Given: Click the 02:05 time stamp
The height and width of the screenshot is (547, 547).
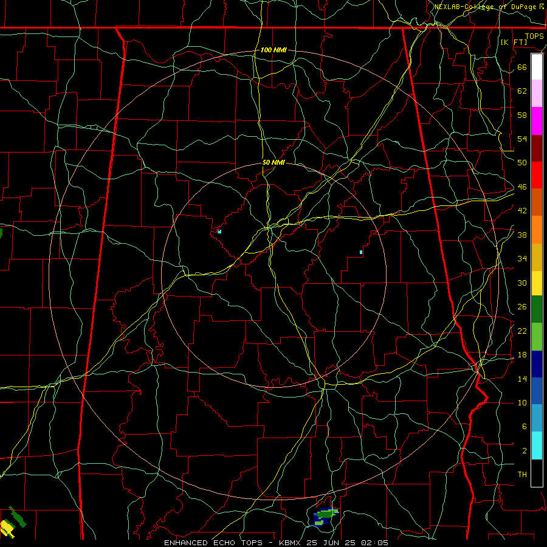Looking at the screenshot, I should [376, 543].
